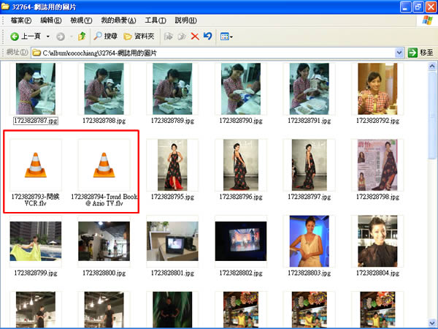Click the green Back arrow icon

15,37
